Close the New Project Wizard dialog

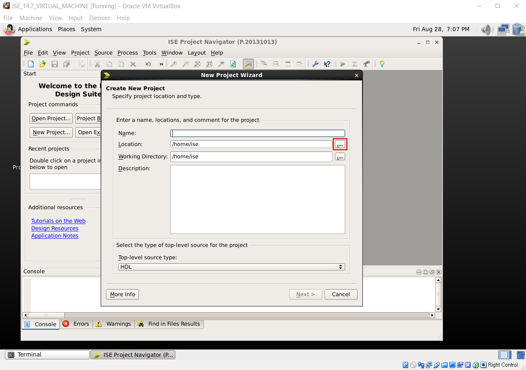(x=356, y=75)
